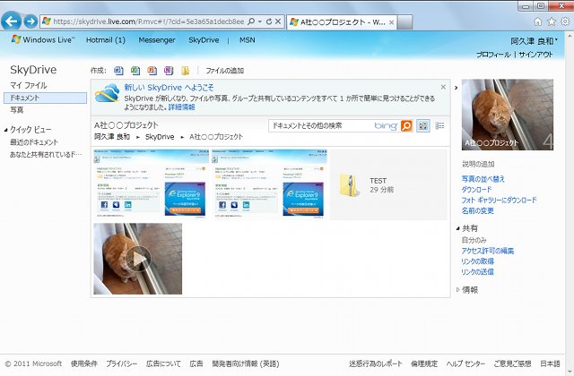Create a new Excel workbook

click(x=135, y=71)
